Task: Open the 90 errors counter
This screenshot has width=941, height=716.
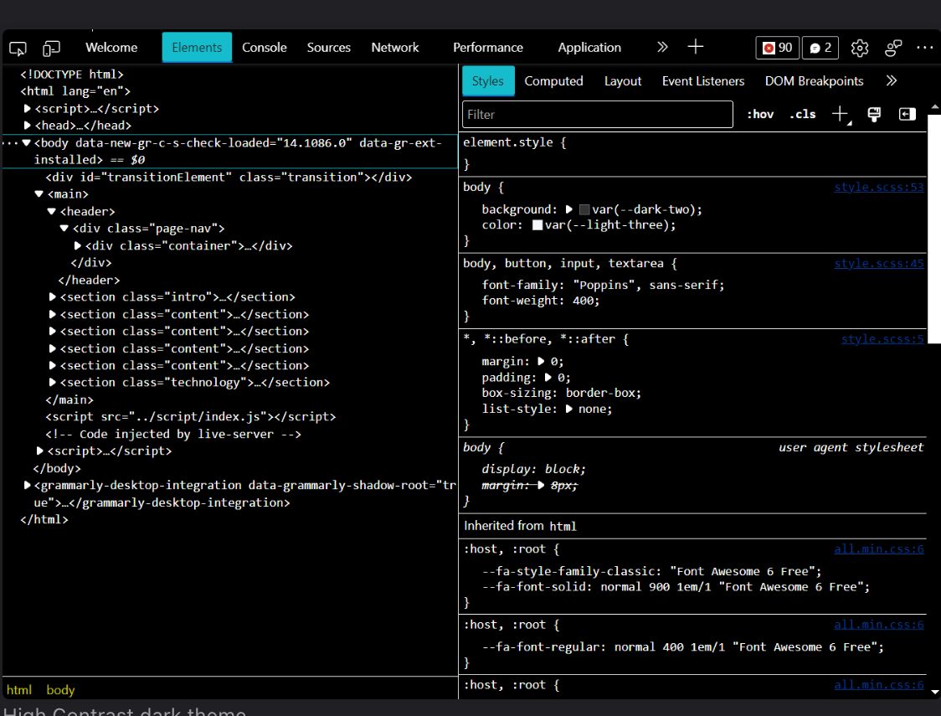Action: (777, 48)
